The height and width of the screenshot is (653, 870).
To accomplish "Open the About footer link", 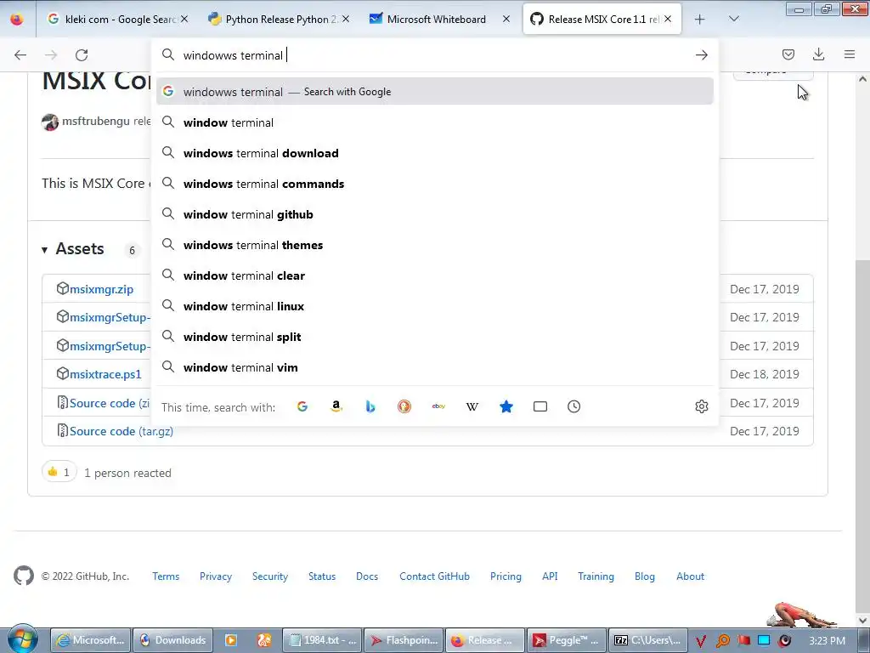I will coord(690,576).
